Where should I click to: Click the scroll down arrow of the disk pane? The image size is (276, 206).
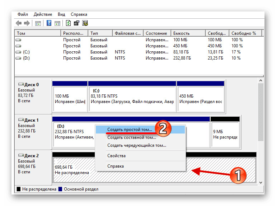click(x=261, y=183)
